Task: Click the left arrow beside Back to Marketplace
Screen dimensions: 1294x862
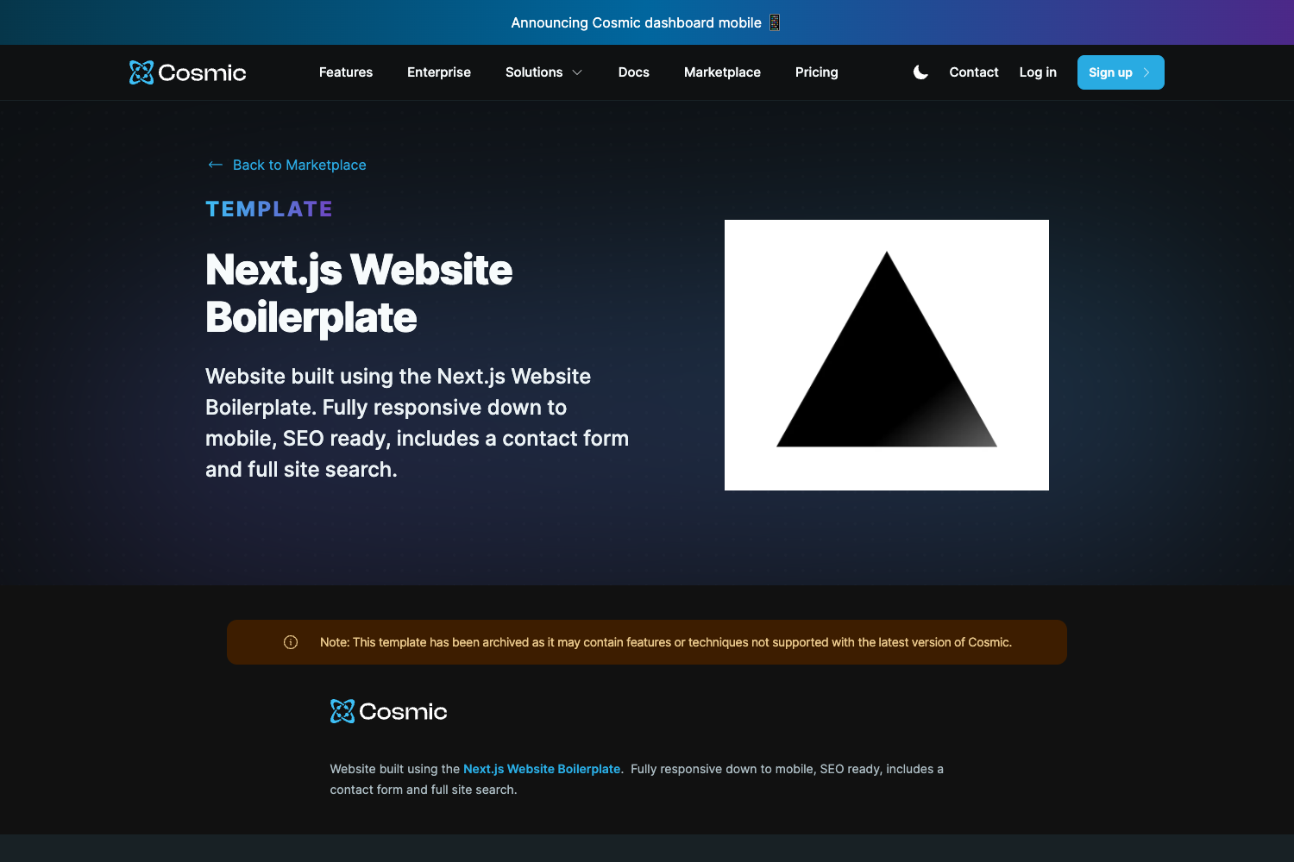Action: coord(214,164)
